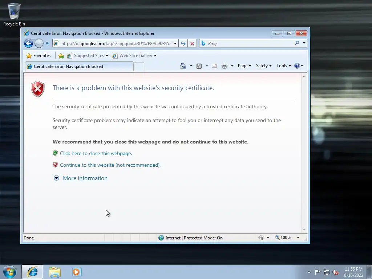Select the Certificate Error: Navigation Blocked tab
The width and height of the screenshot is (372, 279).
[x=79, y=66]
